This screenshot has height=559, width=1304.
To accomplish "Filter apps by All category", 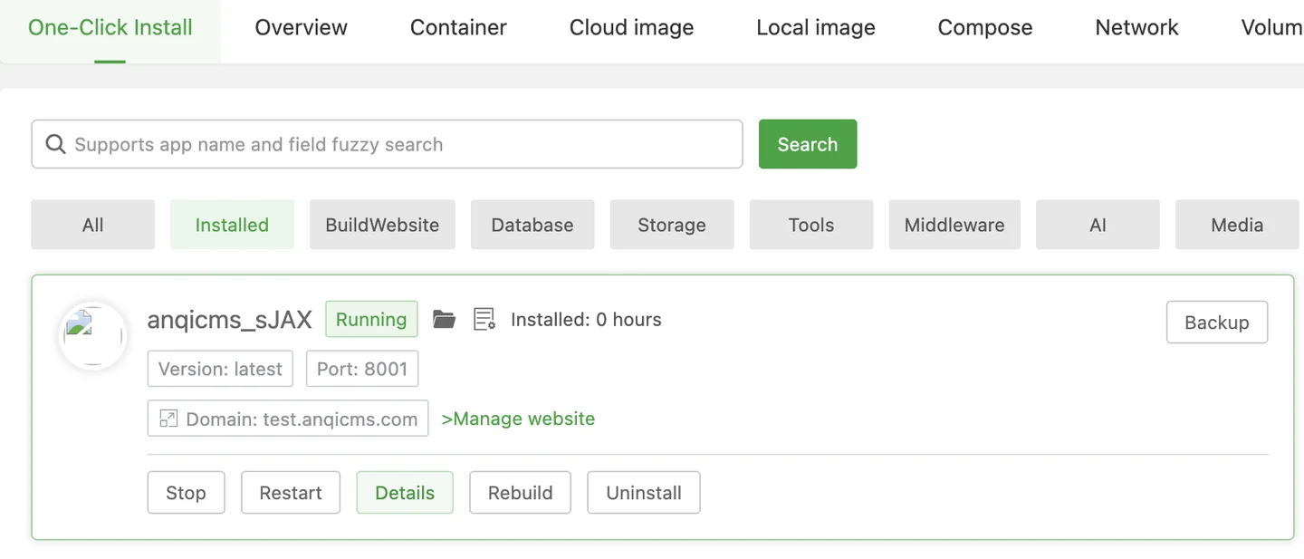I will [93, 225].
